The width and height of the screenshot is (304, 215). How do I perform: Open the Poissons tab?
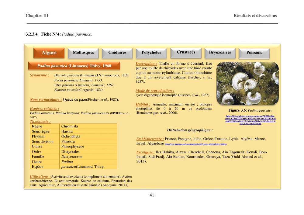pos(254,53)
